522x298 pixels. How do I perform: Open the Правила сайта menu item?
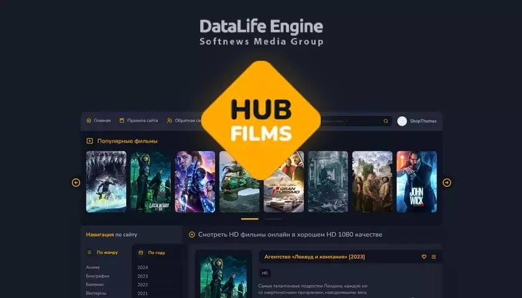click(142, 120)
